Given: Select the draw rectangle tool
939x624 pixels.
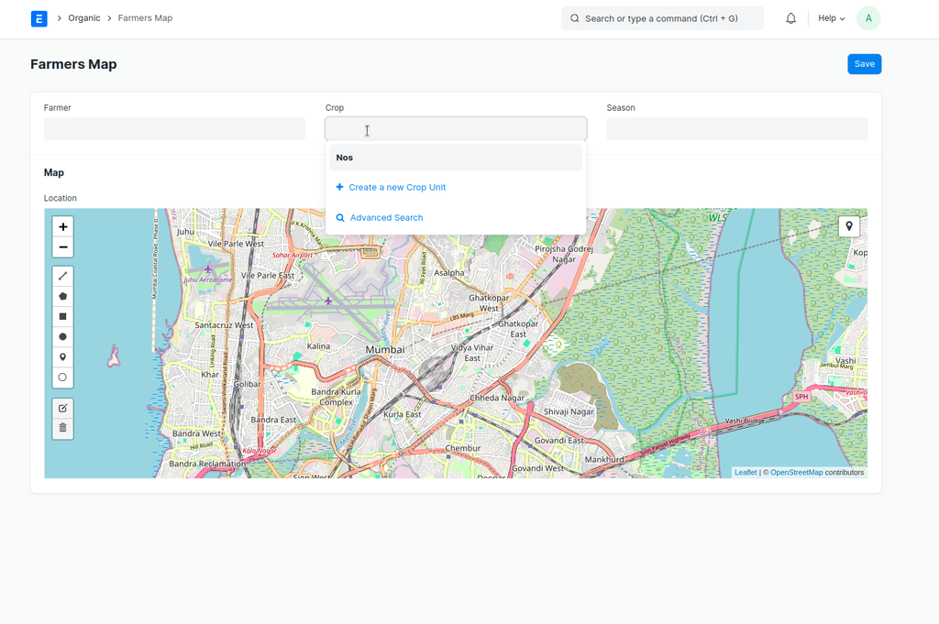Looking at the screenshot, I should click(62, 316).
